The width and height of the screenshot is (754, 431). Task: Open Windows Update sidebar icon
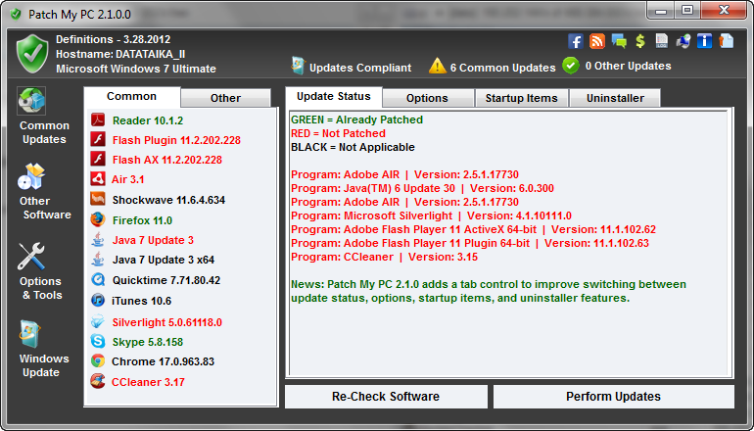click(30, 334)
